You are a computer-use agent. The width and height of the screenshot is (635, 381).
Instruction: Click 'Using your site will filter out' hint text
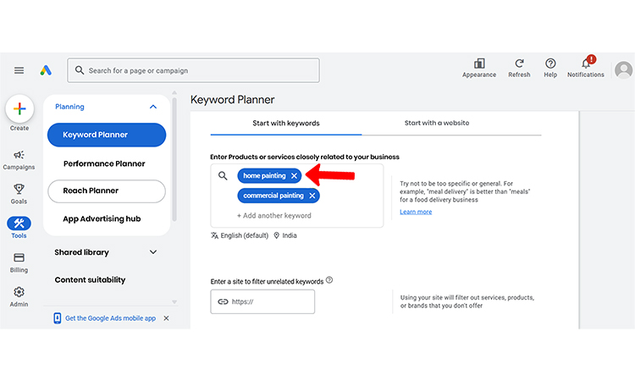click(467, 301)
